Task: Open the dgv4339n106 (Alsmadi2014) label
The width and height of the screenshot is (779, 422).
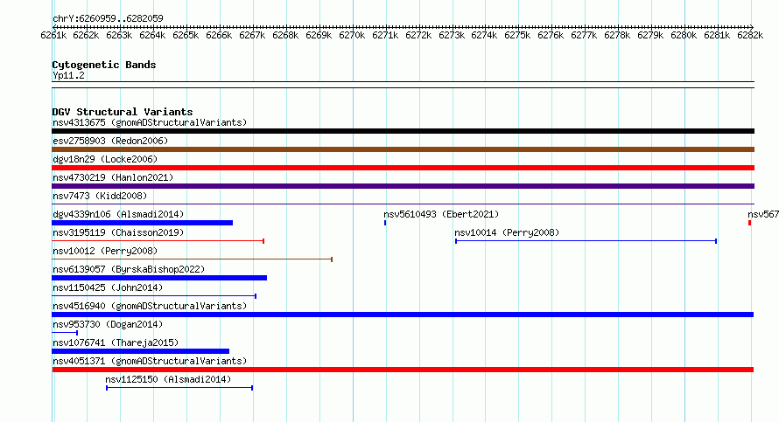Action: (118, 214)
